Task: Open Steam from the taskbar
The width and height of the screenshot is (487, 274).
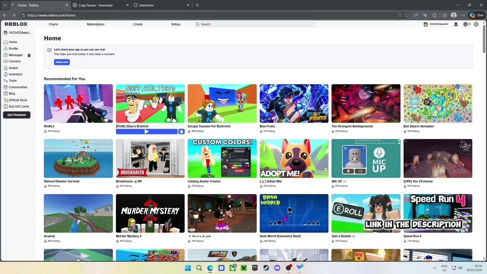Action: coord(266,268)
